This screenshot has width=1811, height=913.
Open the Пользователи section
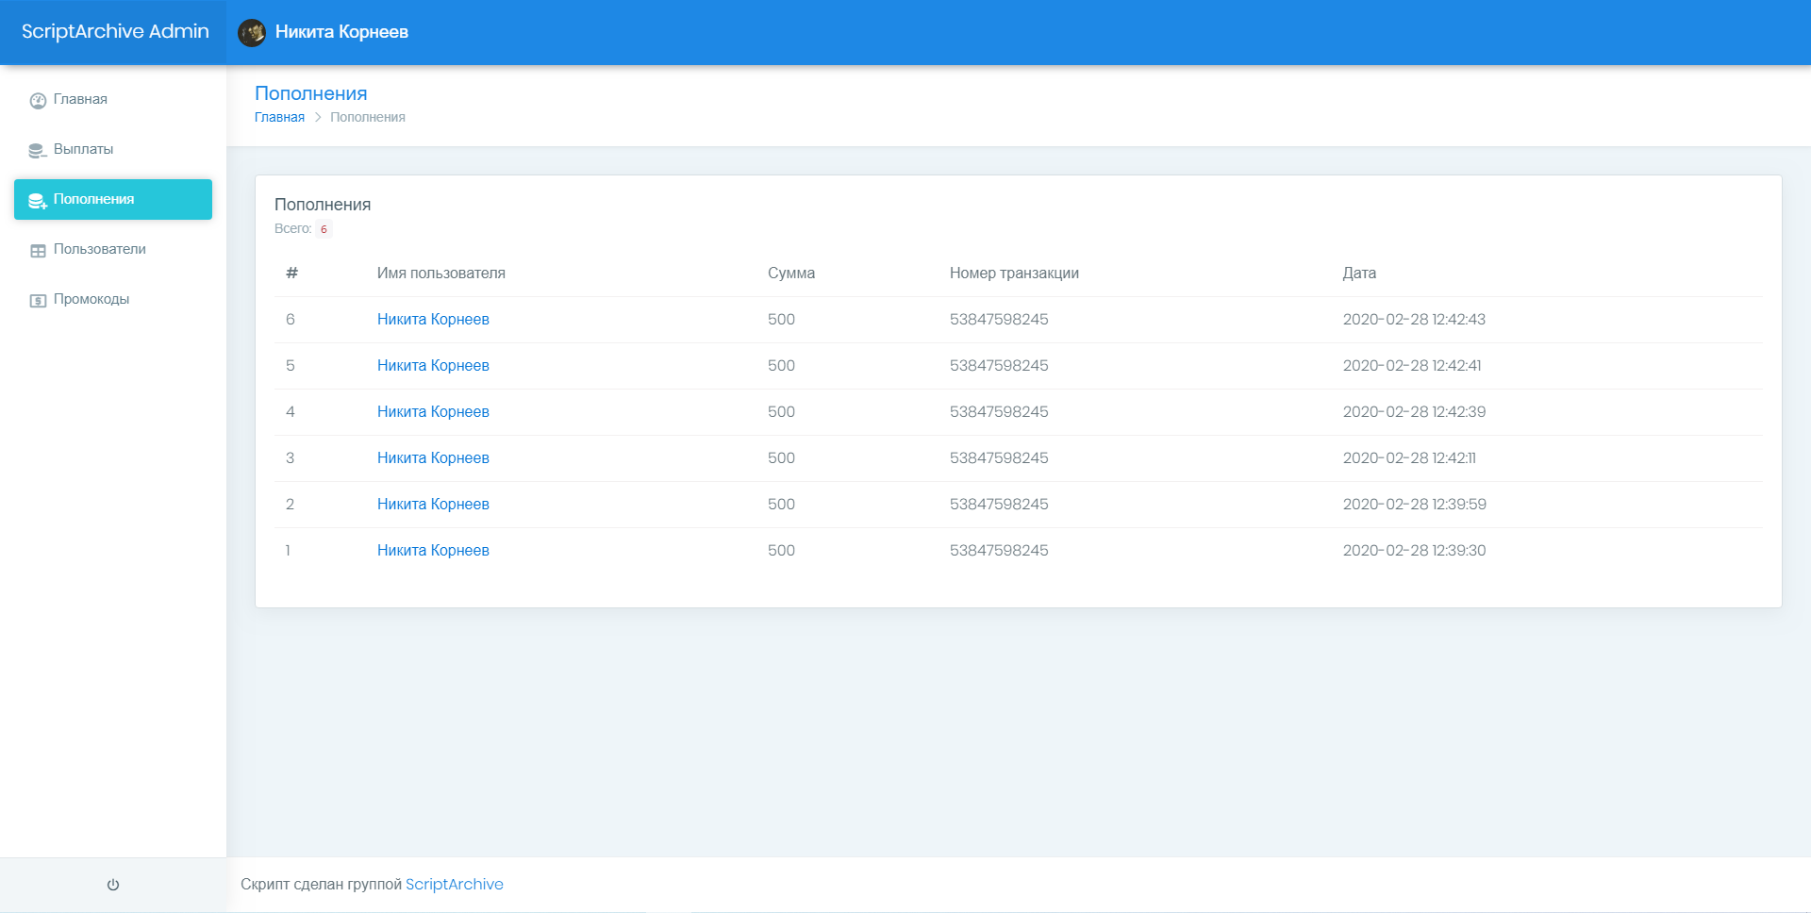[99, 249]
